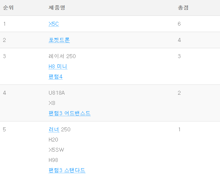Open the 팬텀4 link
220x176 pixels.
[55, 77]
